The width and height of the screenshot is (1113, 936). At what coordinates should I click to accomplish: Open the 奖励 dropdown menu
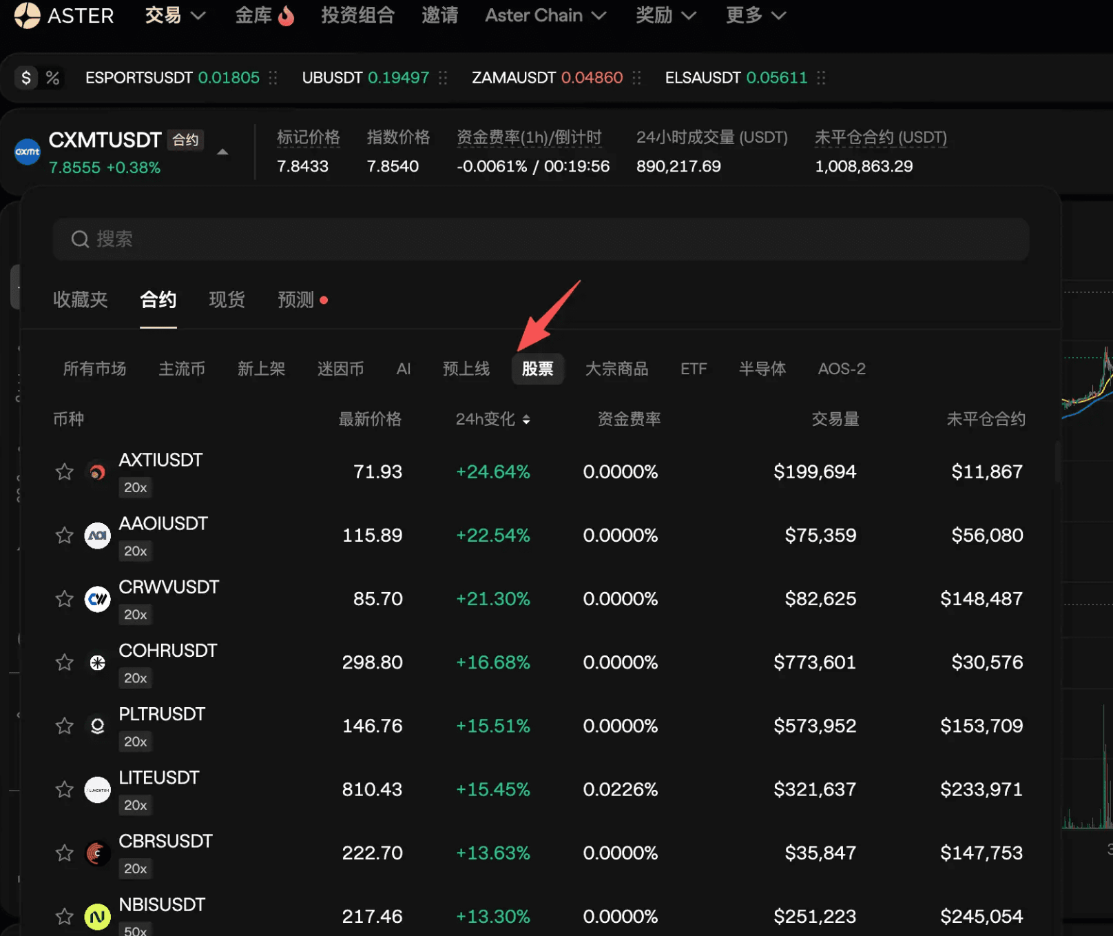[x=665, y=15]
